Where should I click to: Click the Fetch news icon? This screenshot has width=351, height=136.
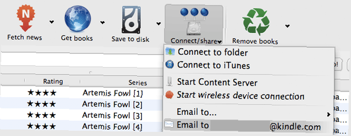point(26,19)
